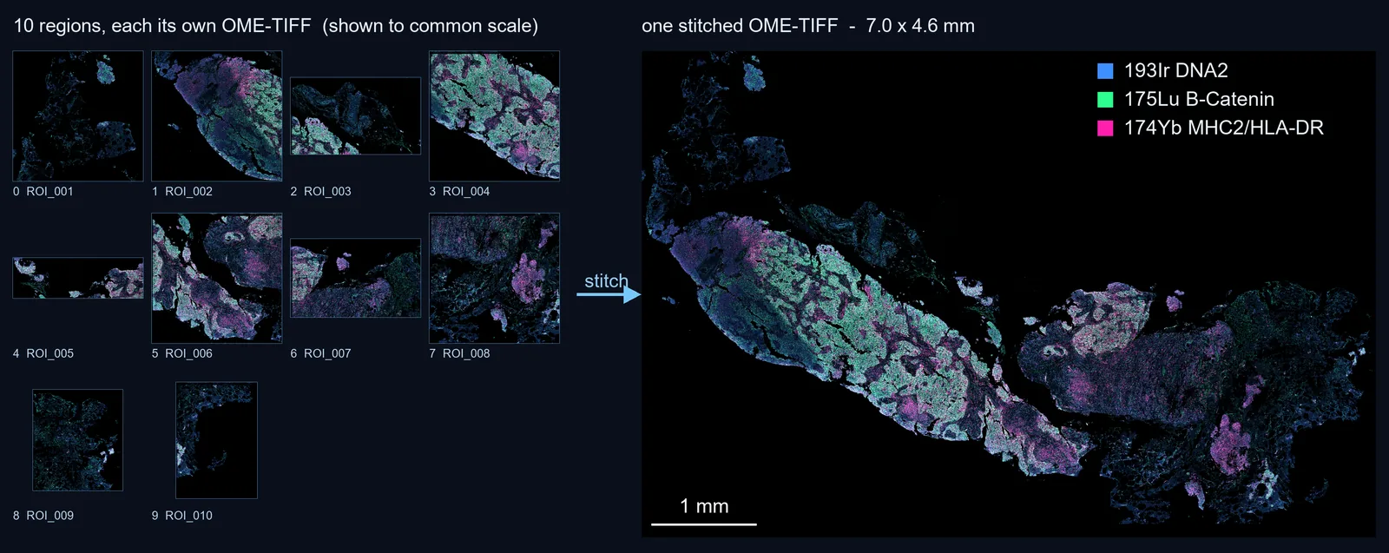Click the '4 ROI_005' caption

(43, 353)
